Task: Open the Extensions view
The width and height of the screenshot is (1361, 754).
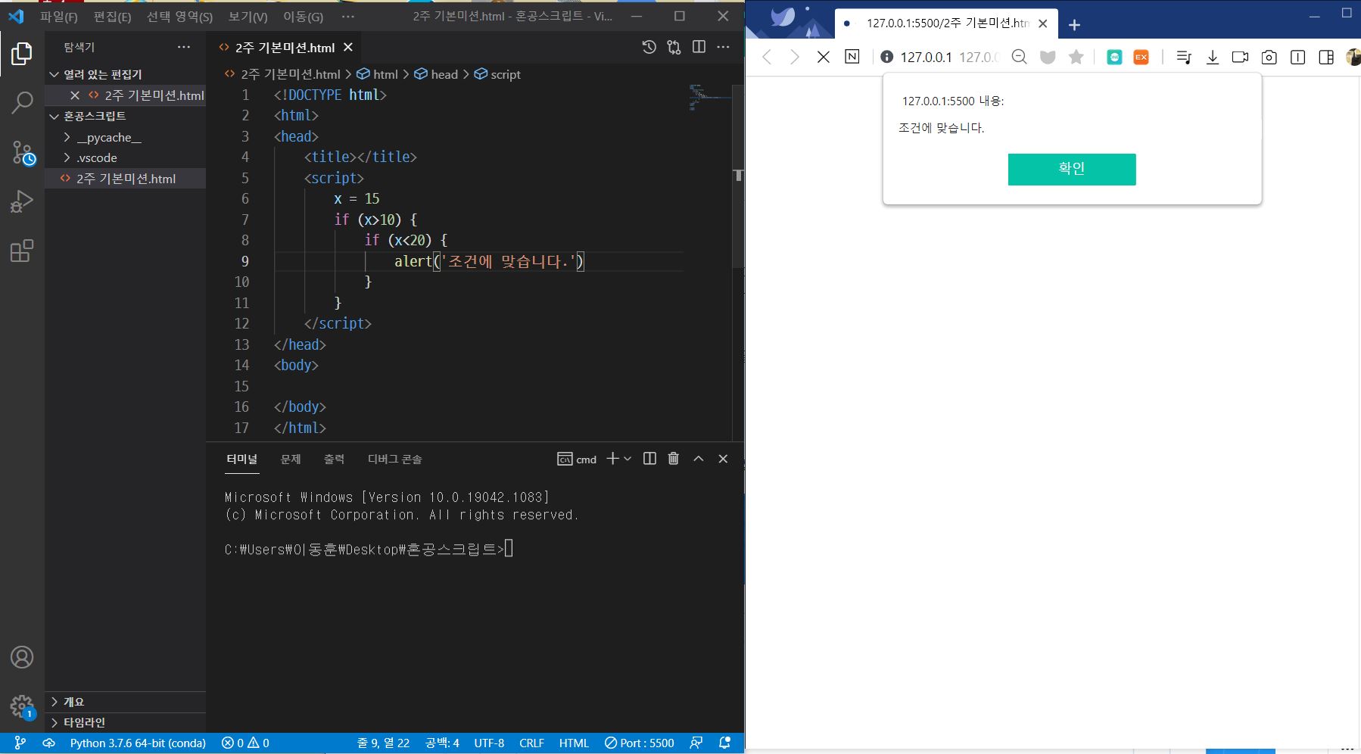Action: (x=22, y=251)
